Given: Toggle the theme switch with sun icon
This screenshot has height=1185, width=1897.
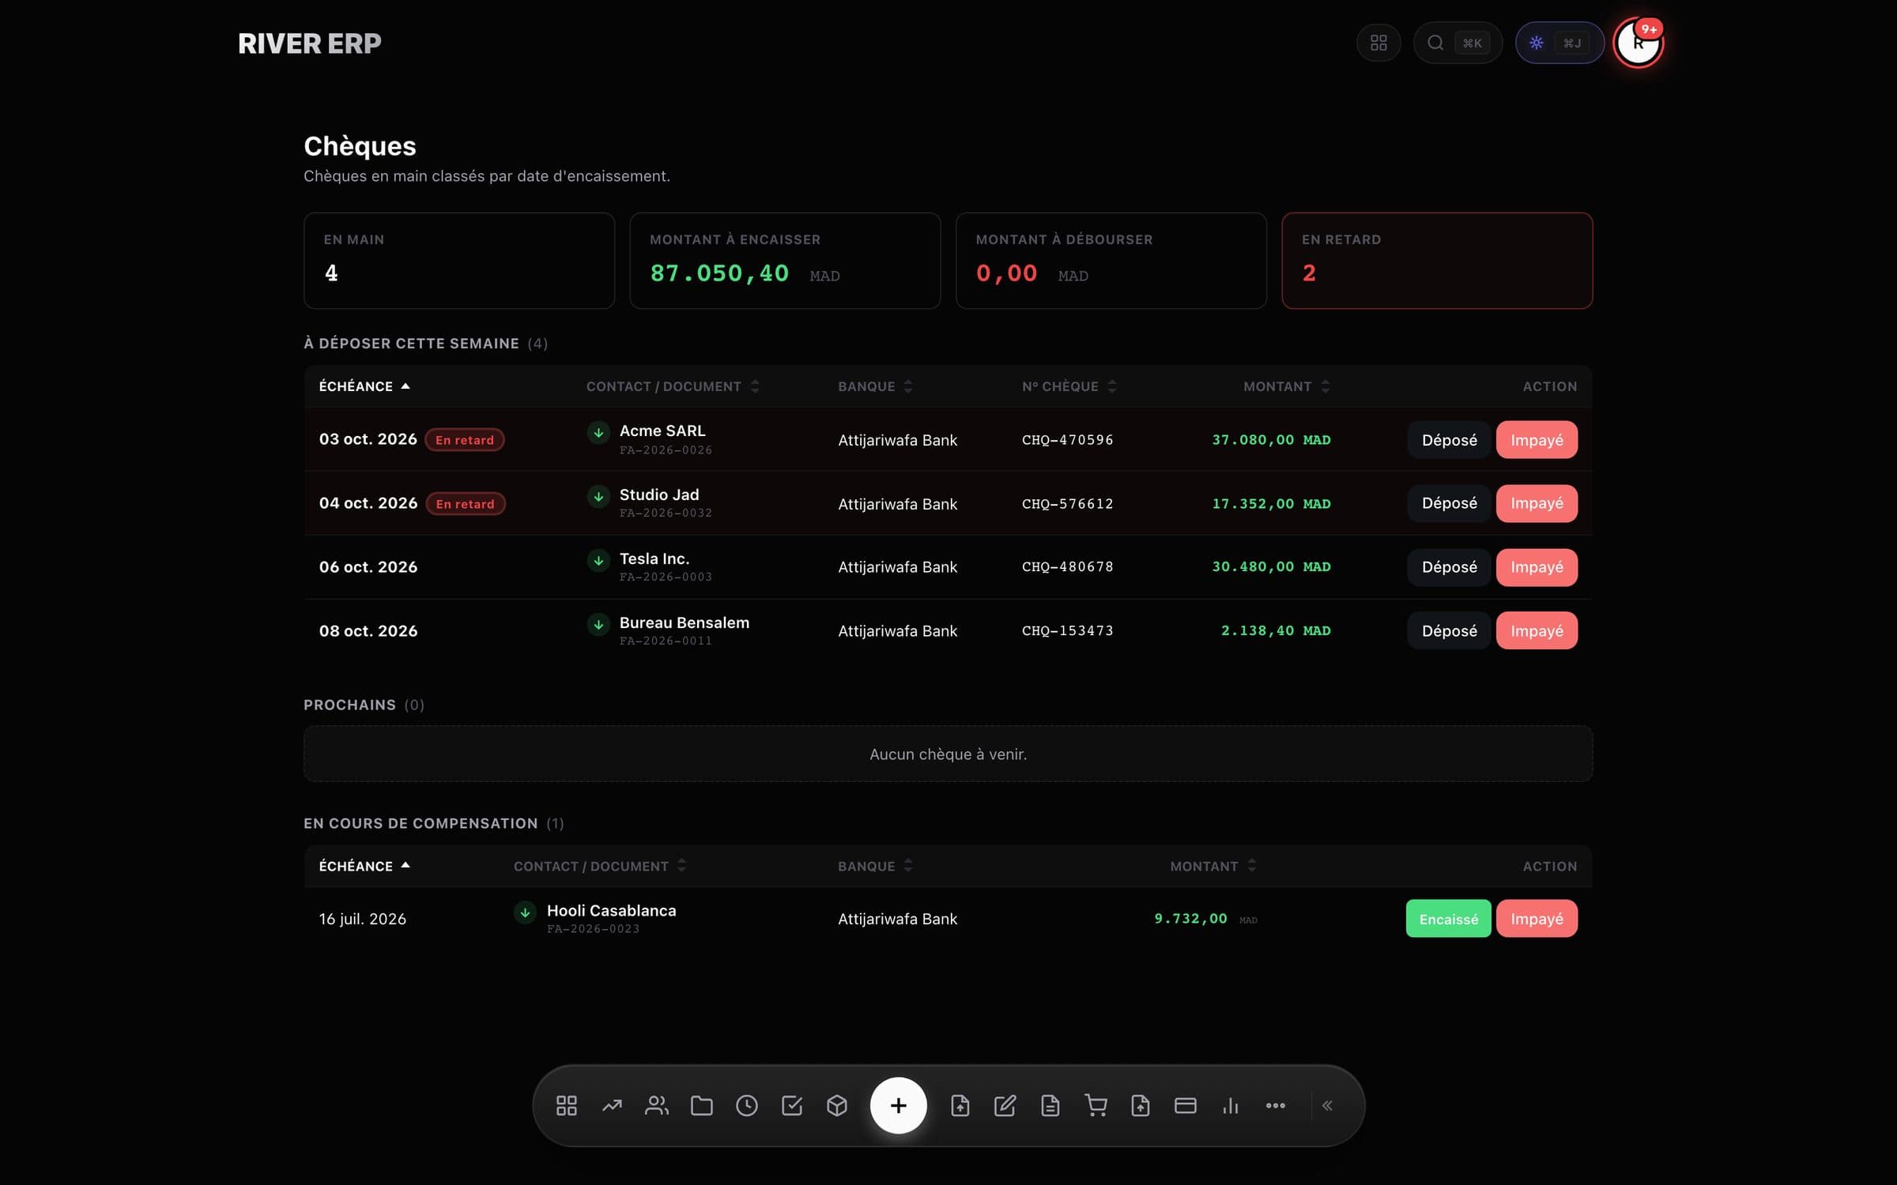Looking at the screenshot, I should tap(1559, 43).
